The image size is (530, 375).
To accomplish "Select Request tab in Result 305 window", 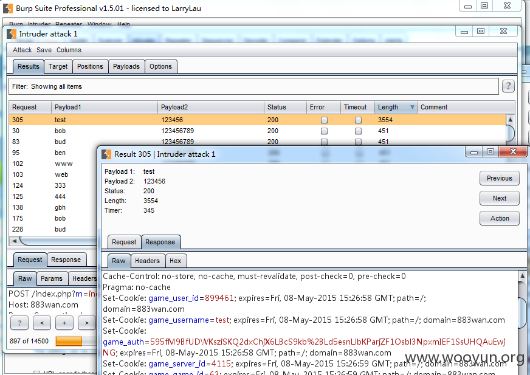I will pyautogui.click(x=124, y=242).
